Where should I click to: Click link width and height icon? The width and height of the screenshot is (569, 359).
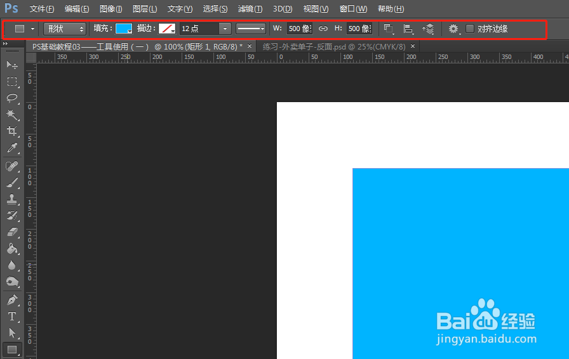point(323,29)
